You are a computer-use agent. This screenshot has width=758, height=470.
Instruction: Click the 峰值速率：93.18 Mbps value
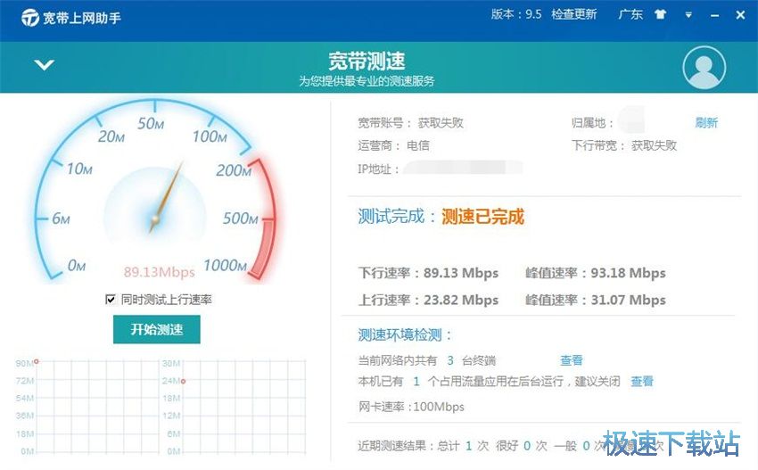coord(596,273)
